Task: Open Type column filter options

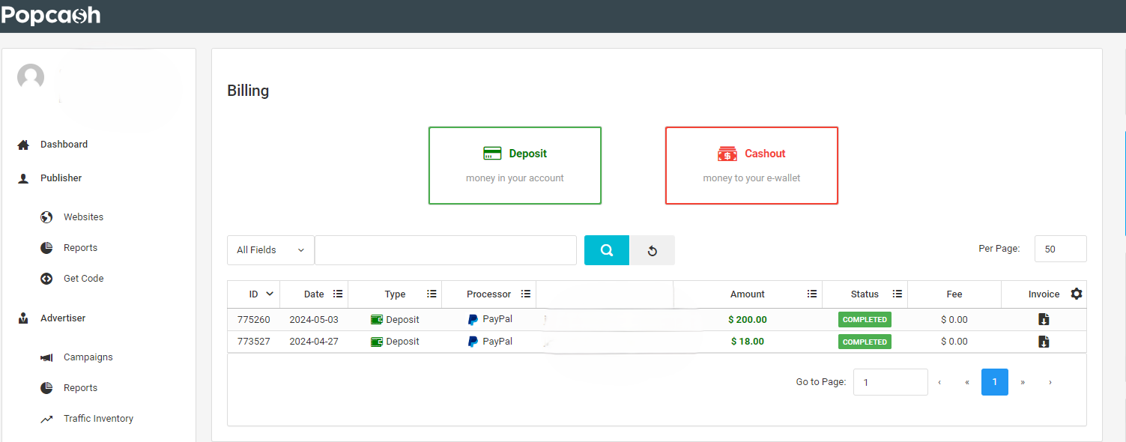Action: [x=432, y=294]
